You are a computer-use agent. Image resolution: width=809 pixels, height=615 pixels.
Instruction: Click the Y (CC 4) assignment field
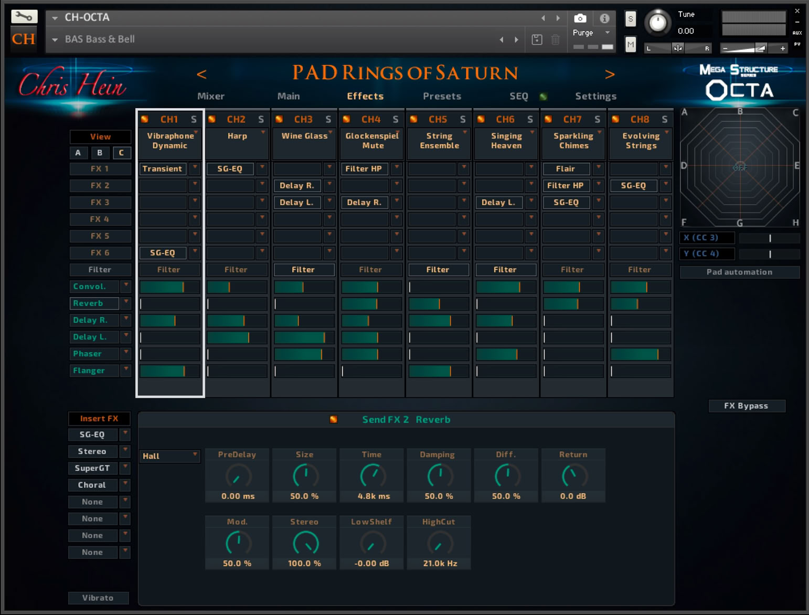[707, 254]
